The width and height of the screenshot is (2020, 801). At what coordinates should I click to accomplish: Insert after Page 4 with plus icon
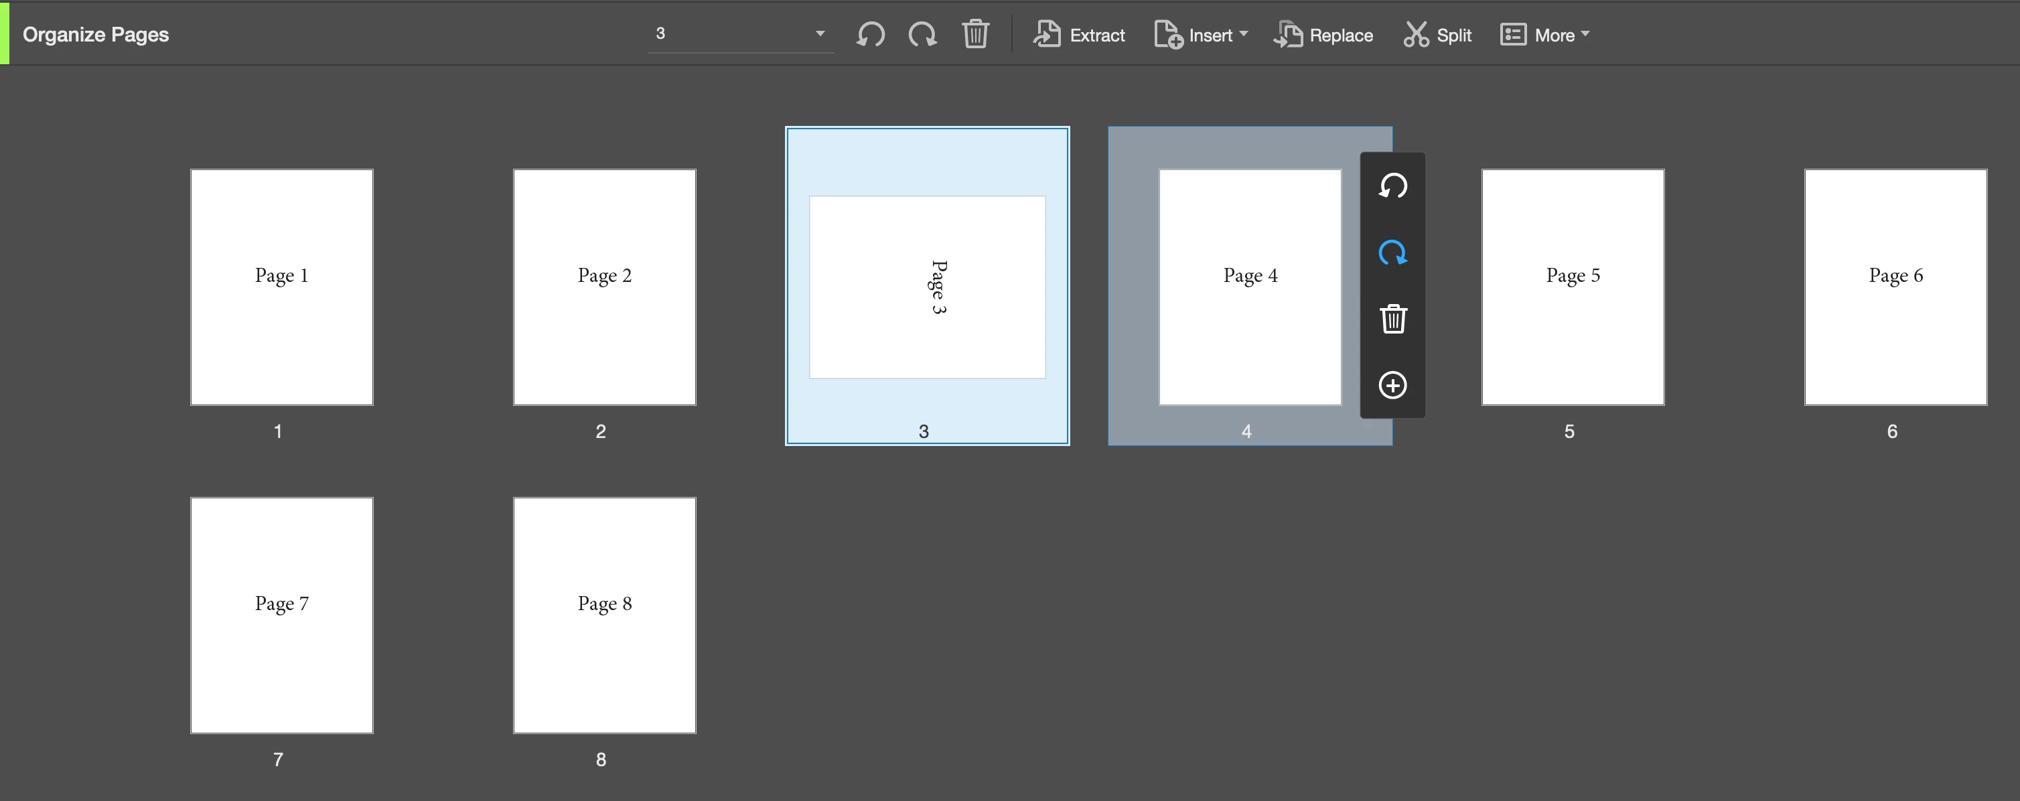click(1392, 385)
